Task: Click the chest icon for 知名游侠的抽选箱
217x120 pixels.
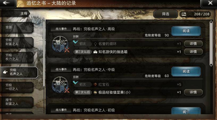Action: pos(95,52)
